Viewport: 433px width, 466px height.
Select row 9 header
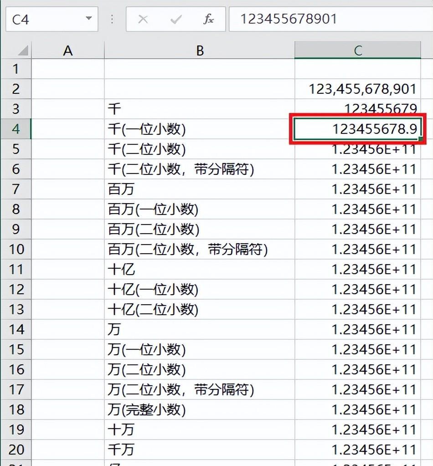click(x=16, y=229)
